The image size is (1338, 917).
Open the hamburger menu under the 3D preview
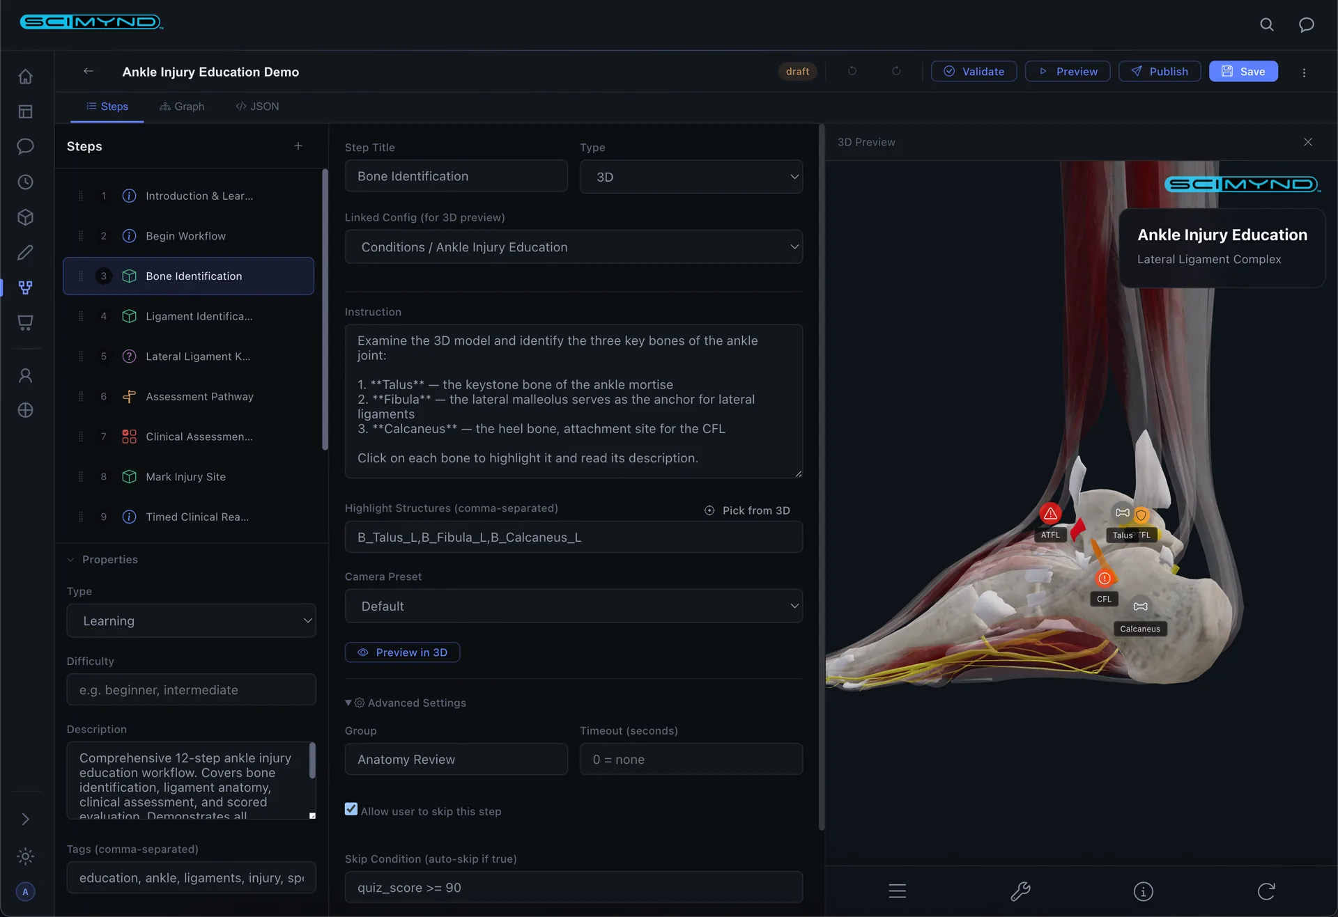click(x=898, y=891)
